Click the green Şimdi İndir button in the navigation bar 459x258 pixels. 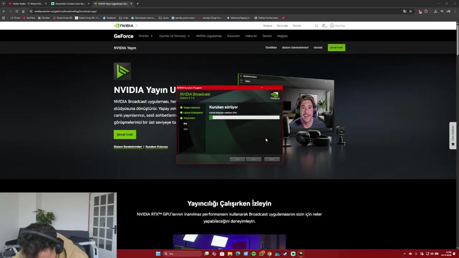336,47
